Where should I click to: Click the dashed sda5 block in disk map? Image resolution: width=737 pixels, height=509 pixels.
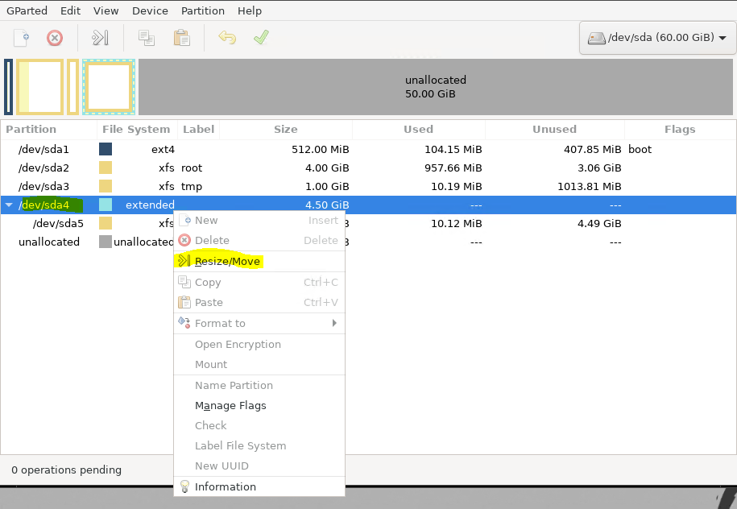[x=109, y=87]
